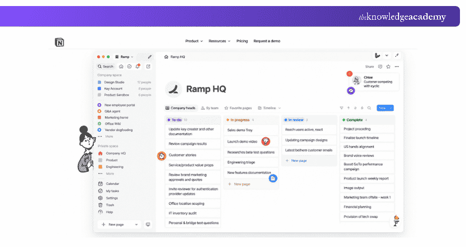
Task: Open the Resources menu dropdown
Action: (x=219, y=41)
